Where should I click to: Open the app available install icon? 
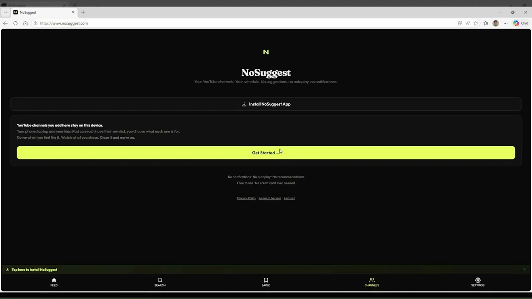pos(460,23)
